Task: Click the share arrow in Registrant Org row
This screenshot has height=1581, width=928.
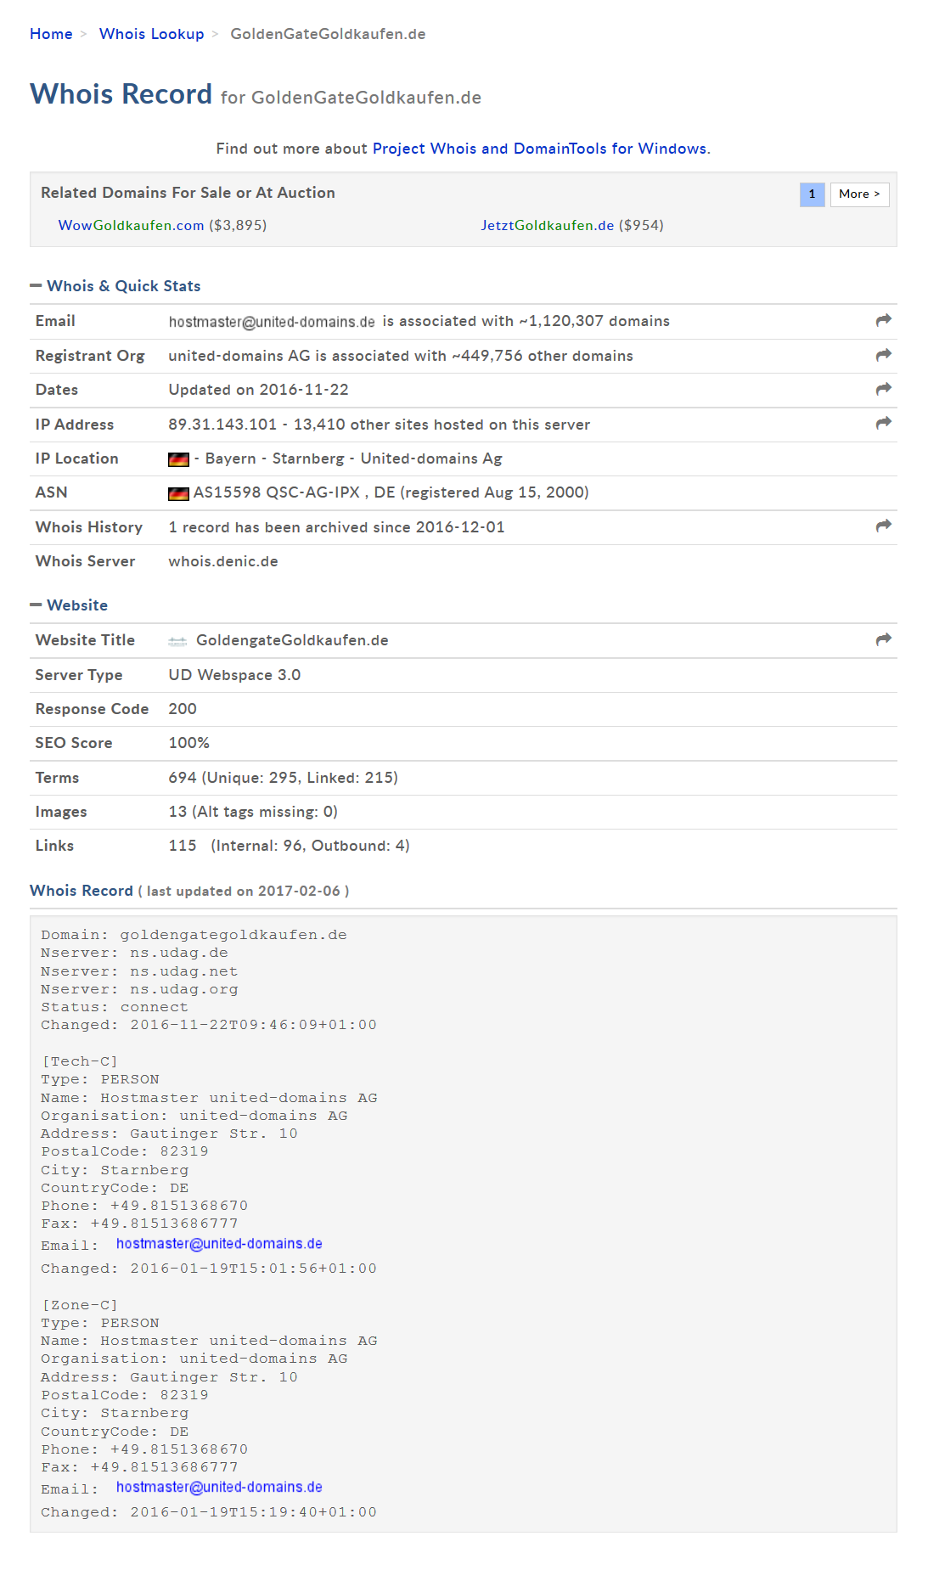Action: [884, 355]
